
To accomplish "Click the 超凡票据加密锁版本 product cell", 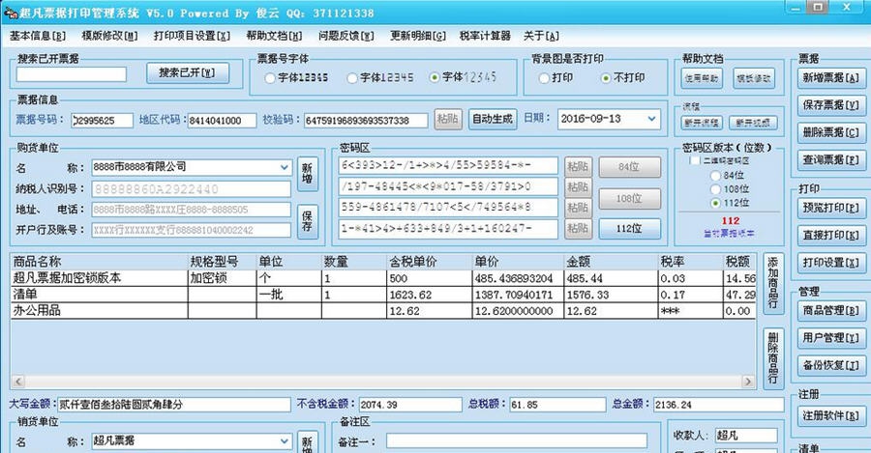I will (100, 278).
